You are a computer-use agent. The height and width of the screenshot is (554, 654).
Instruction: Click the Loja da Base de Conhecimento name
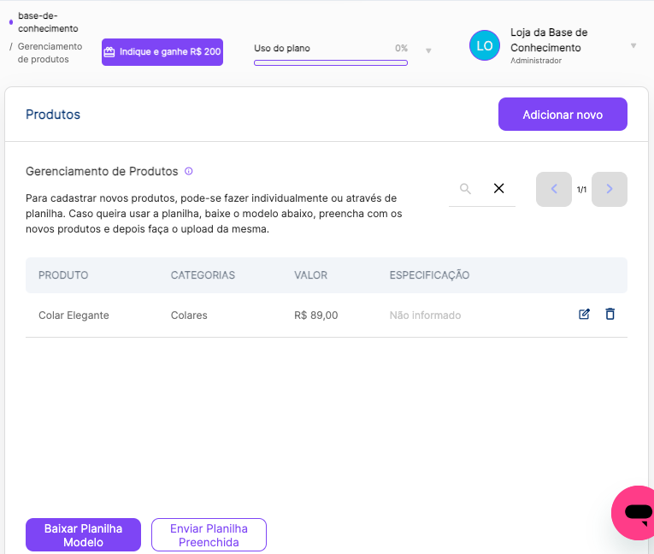tap(549, 40)
